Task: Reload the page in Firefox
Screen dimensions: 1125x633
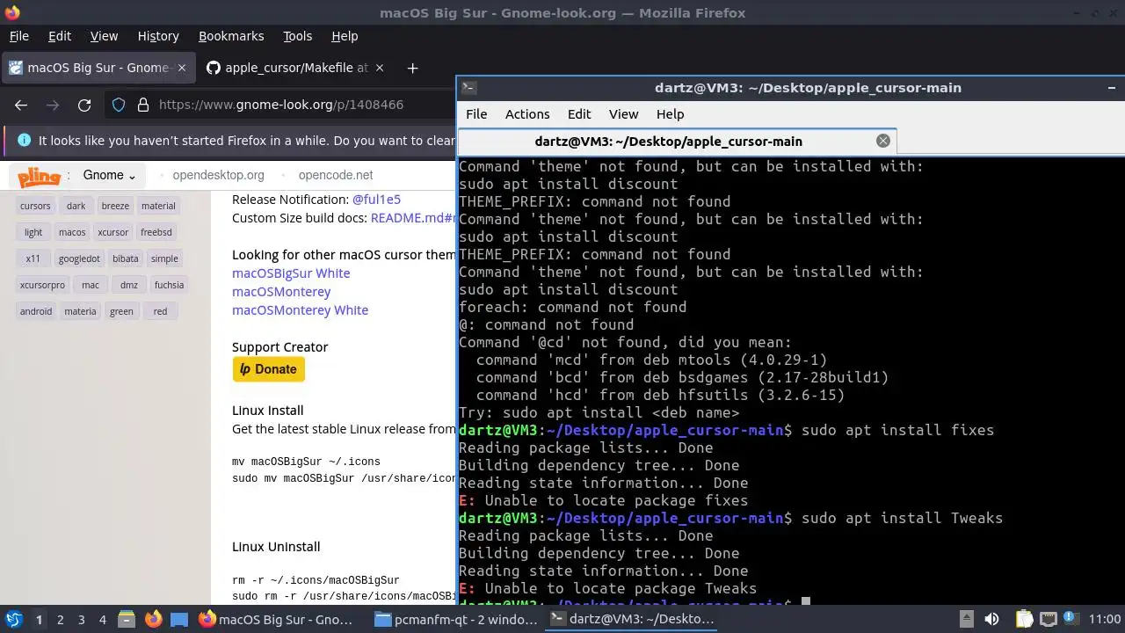Action: tap(84, 105)
